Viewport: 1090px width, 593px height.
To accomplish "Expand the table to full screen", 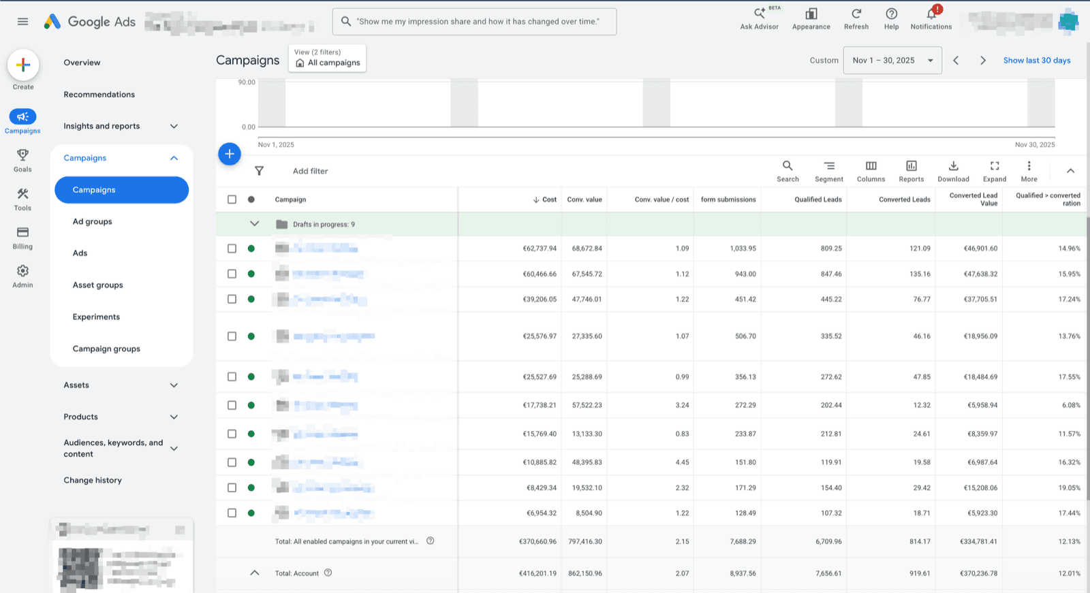I will click(995, 171).
